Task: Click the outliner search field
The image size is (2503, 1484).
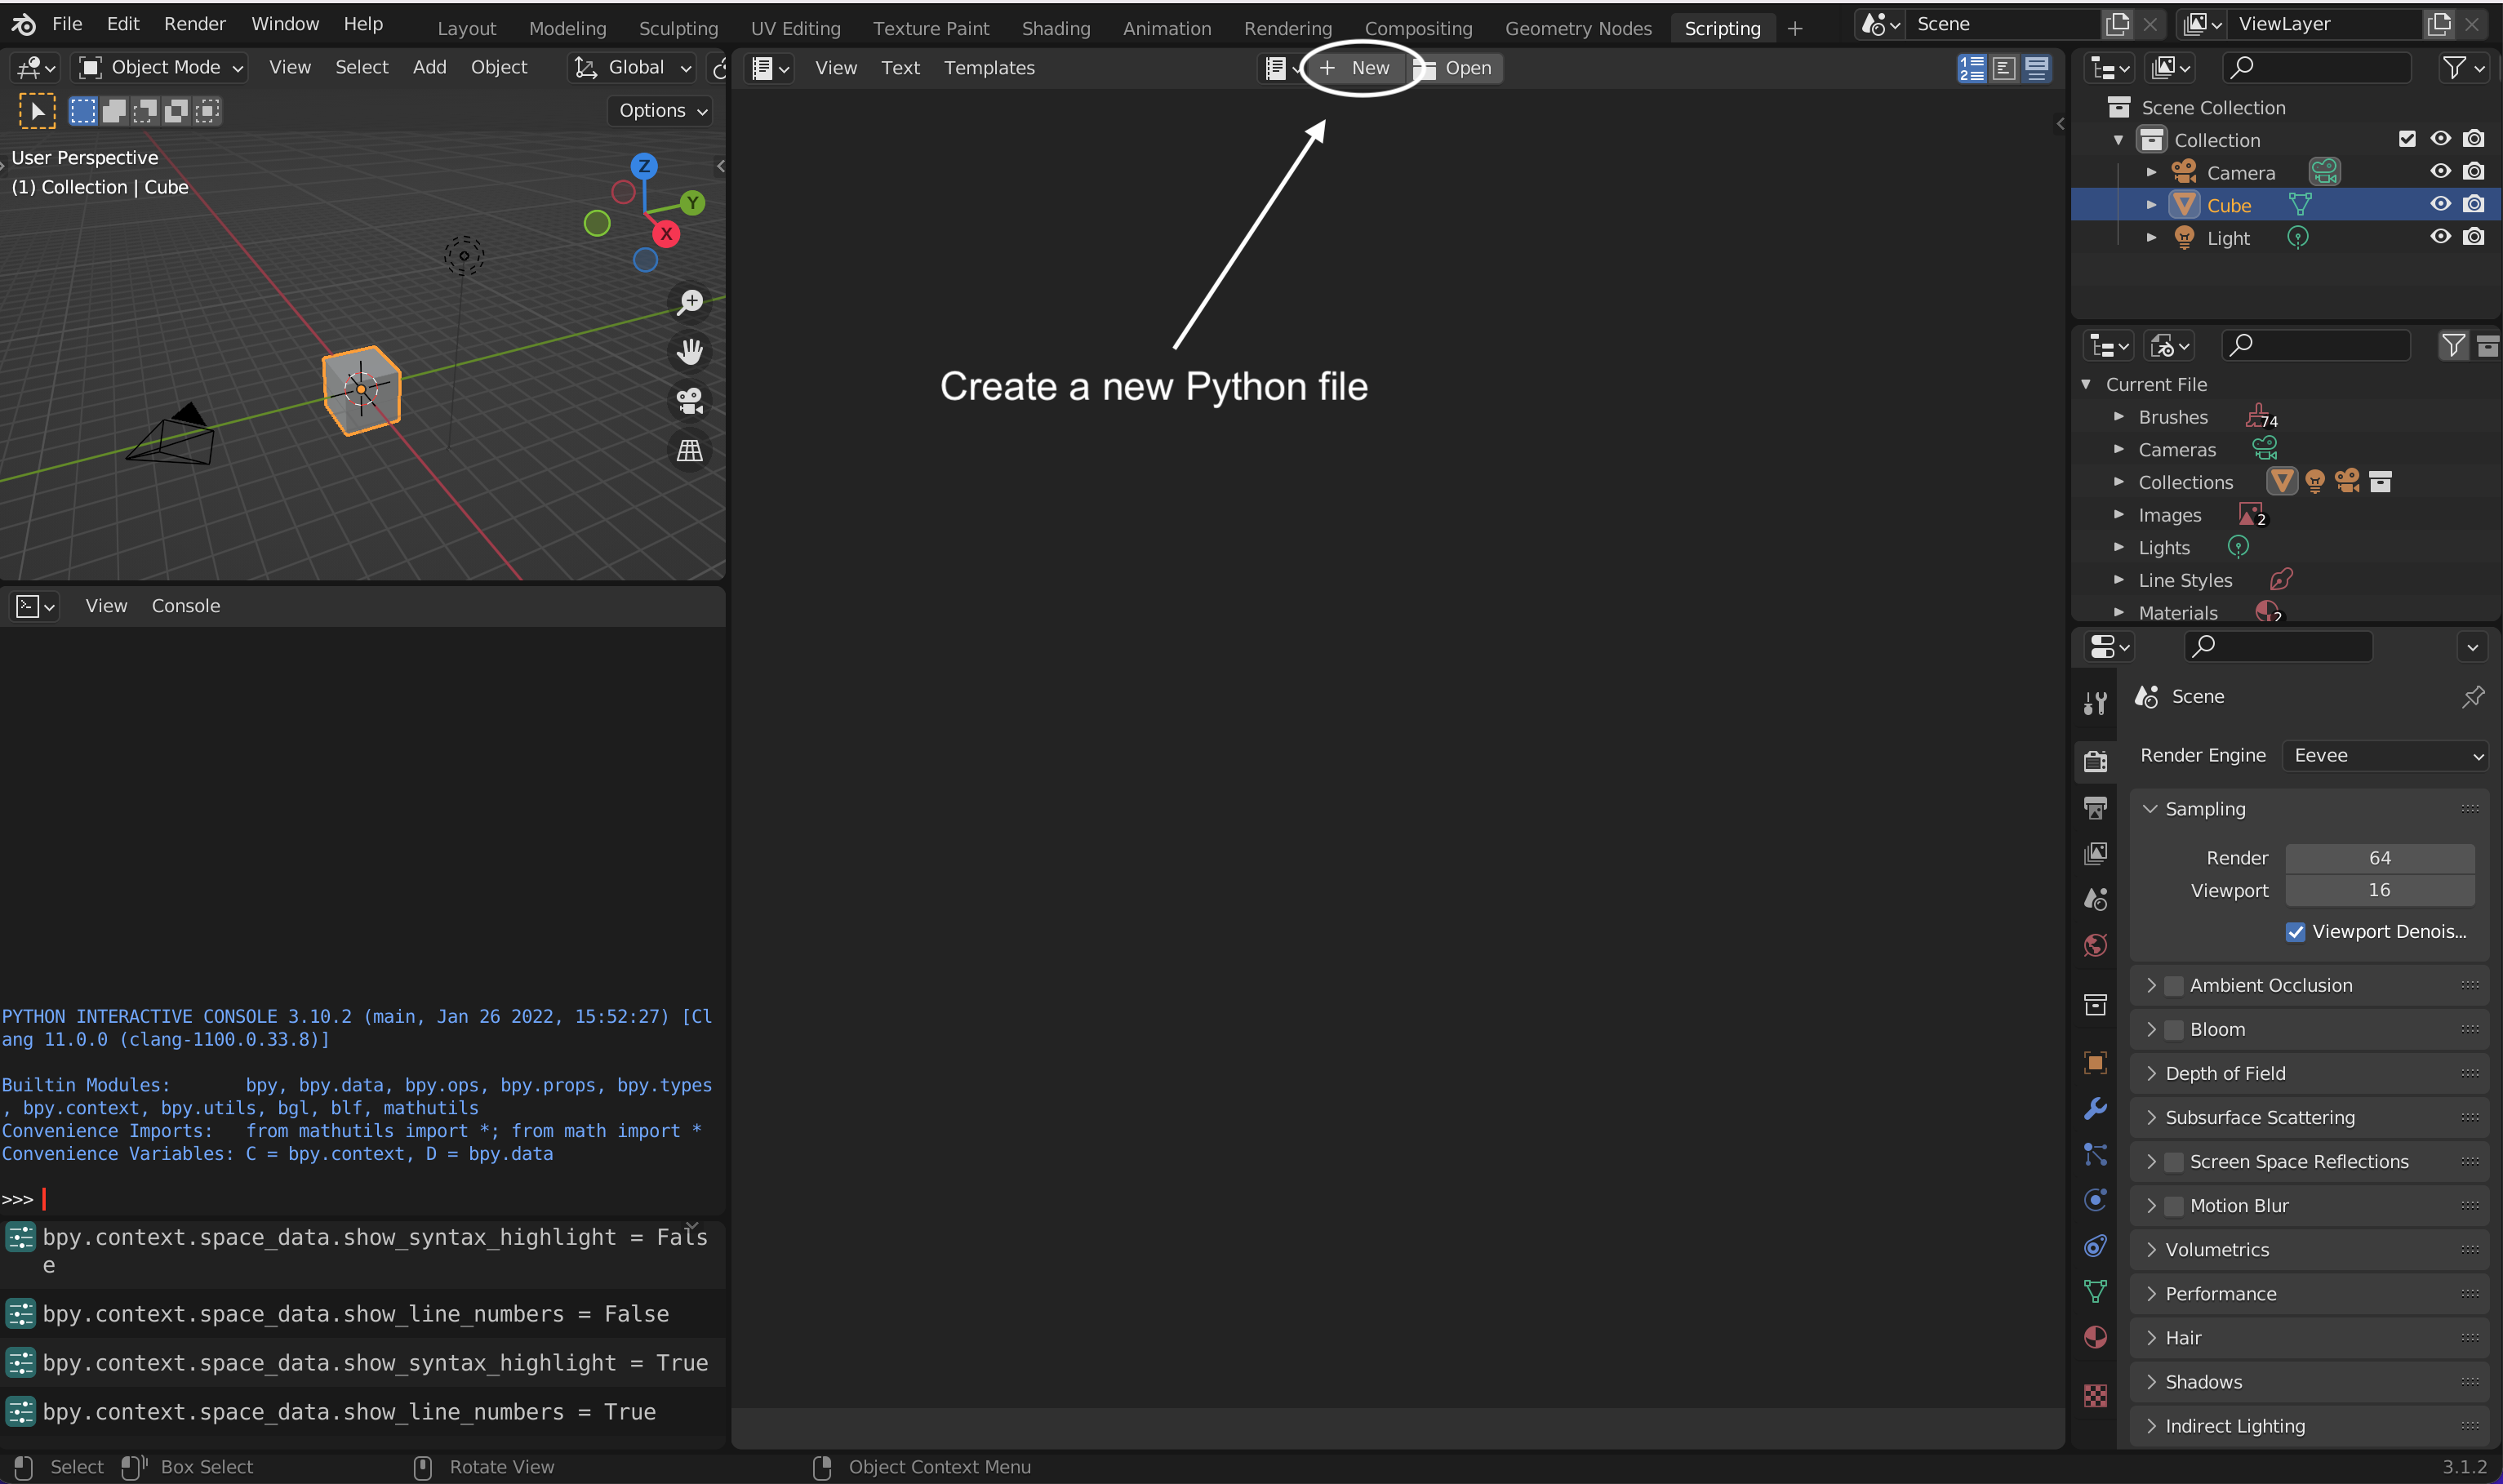Action: (x=2316, y=68)
